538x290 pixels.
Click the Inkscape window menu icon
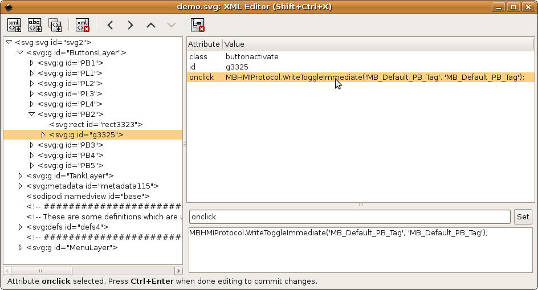click(x=9, y=7)
